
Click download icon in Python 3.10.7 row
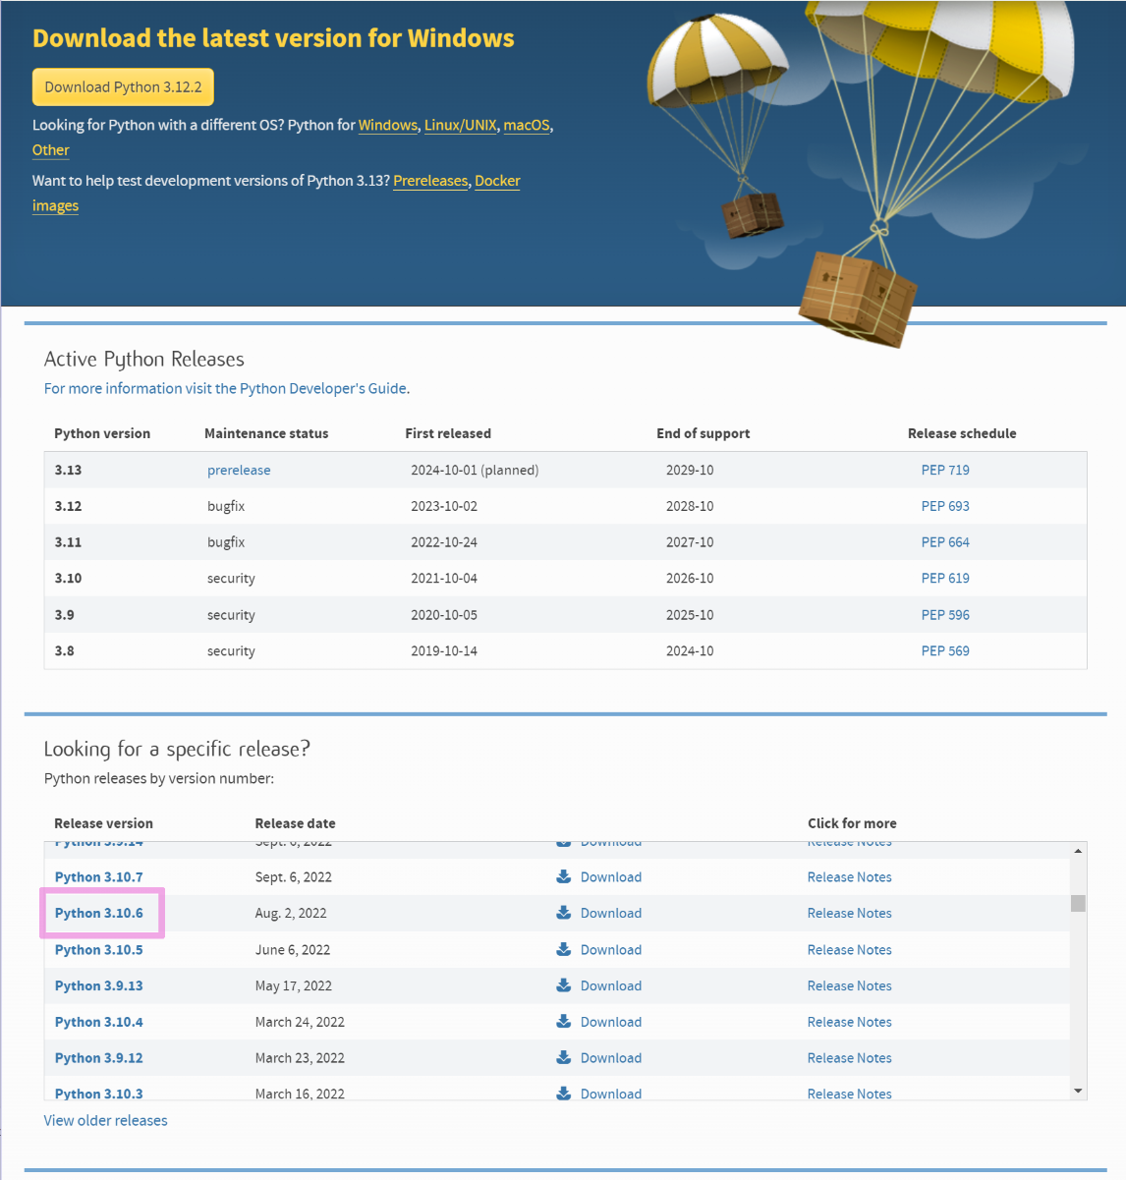coord(564,876)
